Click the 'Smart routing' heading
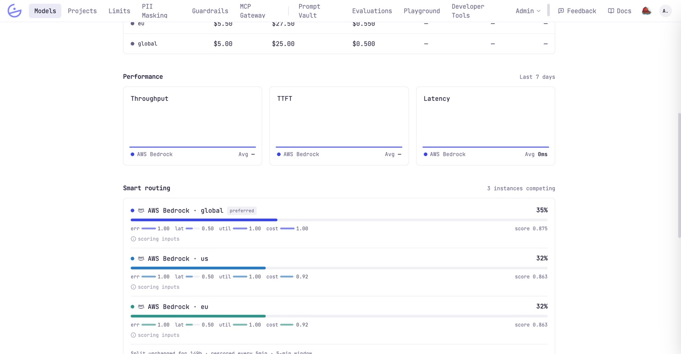Screen dimensions: 681x354 [x=147, y=188]
